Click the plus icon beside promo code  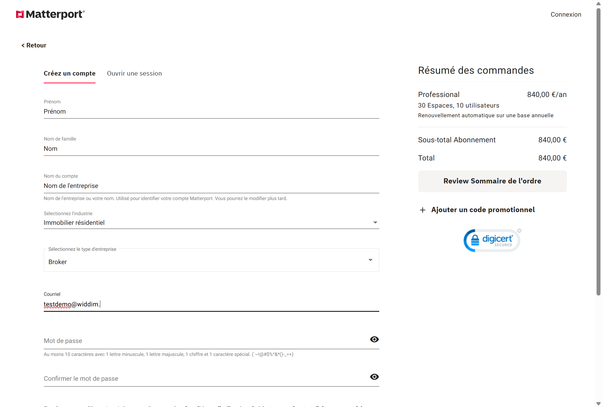422,210
